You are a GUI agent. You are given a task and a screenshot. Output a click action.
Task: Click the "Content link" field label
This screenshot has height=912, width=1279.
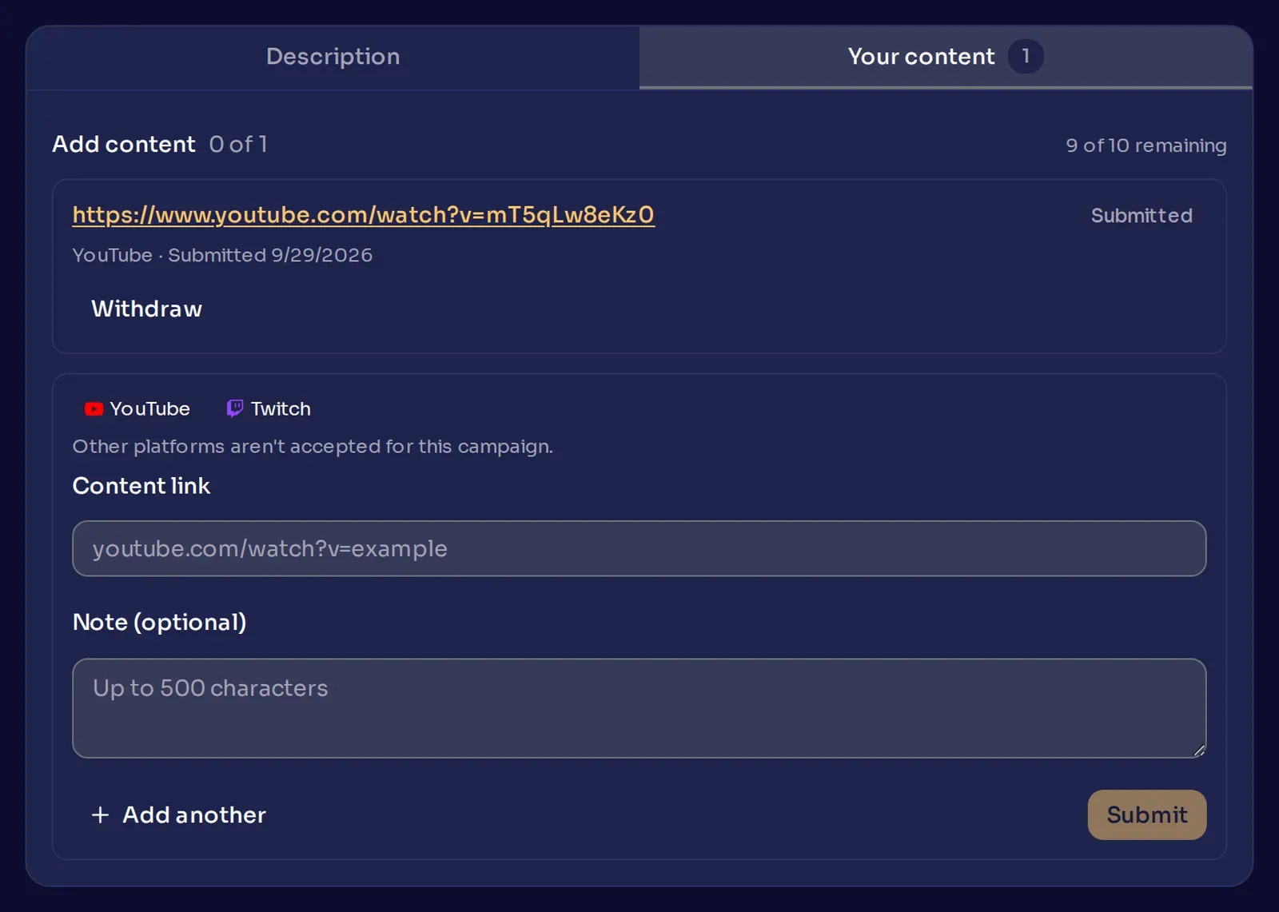pyautogui.click(x=141, y=486)
